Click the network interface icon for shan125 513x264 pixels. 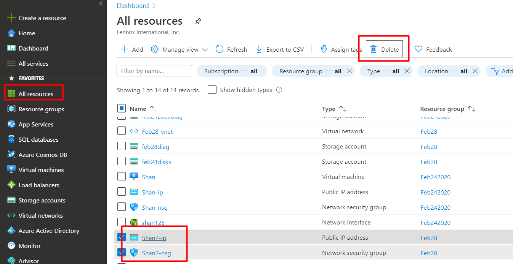(134, 223)
